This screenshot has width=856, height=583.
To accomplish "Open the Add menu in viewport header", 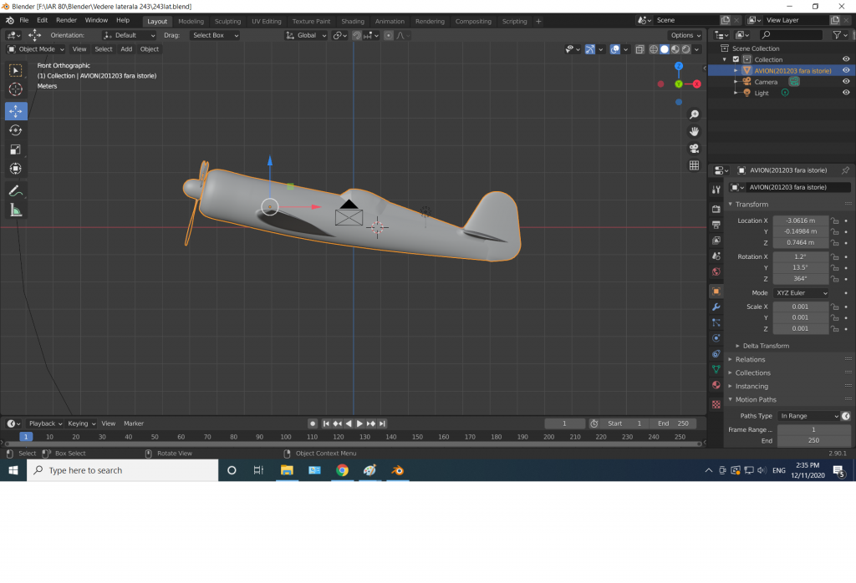I will (x=126, y=49).
